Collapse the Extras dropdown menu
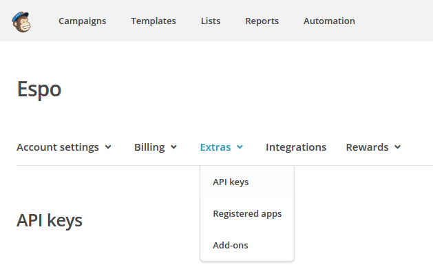 point(222,147)
